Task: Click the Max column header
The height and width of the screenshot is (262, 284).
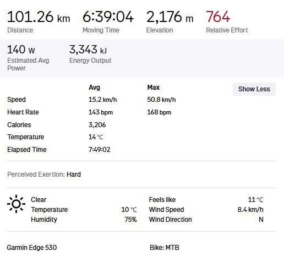Action: point(154,88)
